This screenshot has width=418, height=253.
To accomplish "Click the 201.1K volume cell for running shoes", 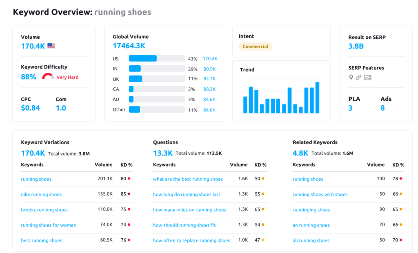I will (105, 178).
